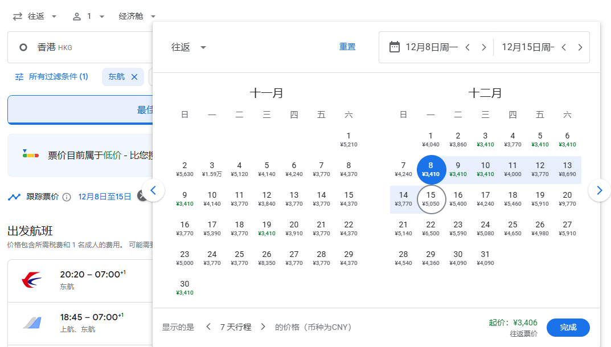The width and height of the screenshot is (611, 347).
Task: Click the round-trip arrows icon at top left
Action: pyautogui.click(x=18, y=17)
